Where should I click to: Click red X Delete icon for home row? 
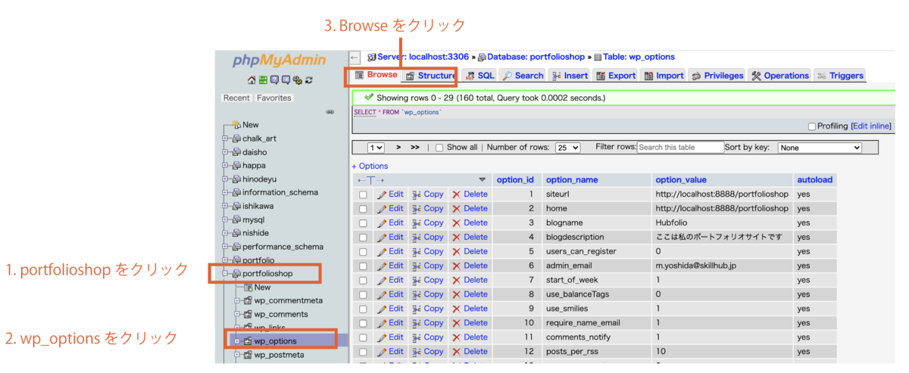pos(456,209)
